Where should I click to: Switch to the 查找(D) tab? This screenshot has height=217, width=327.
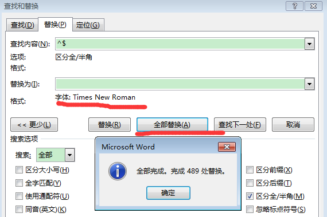point(22,25)
